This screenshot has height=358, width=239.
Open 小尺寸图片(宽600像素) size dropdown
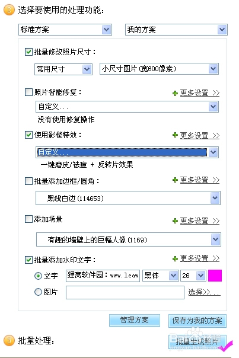point(159,69)
